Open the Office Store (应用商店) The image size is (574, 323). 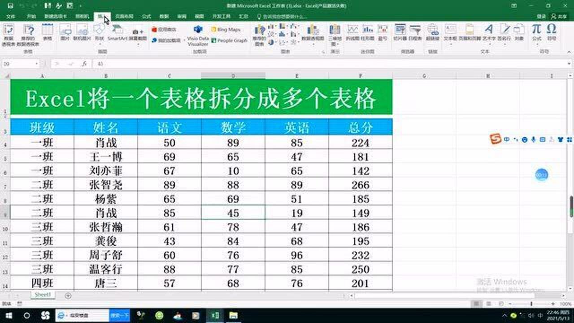click(x=164, y=29)
